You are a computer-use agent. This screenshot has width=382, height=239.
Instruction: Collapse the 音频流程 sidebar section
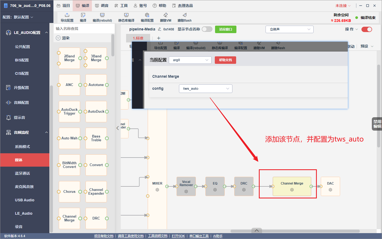point(46,132)
